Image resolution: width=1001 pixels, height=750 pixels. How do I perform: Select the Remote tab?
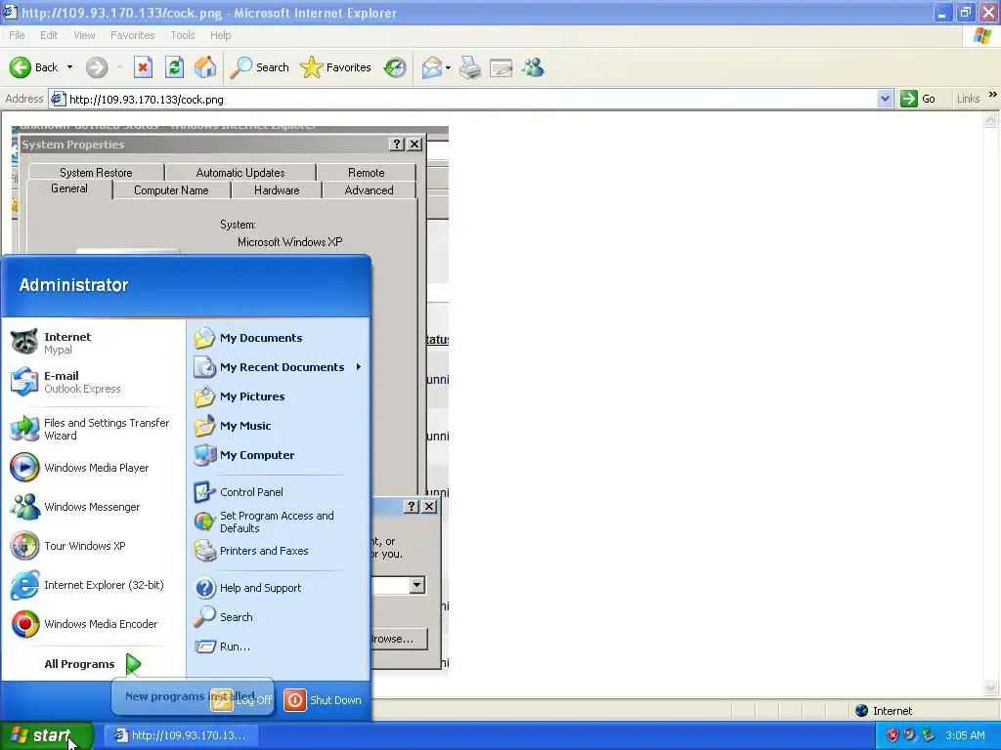coord(366,172)
